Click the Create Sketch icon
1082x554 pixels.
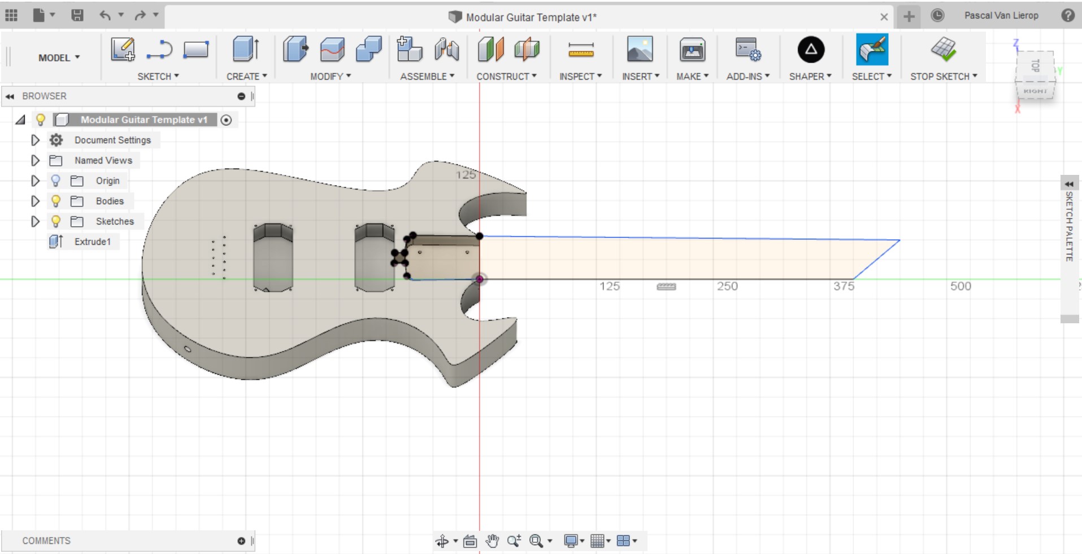(123, 50)
